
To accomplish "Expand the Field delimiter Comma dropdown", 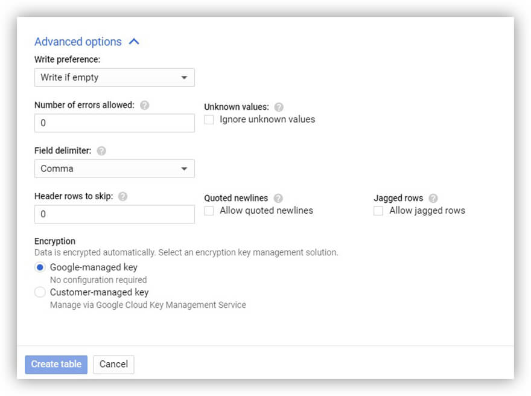I will 115,168.
